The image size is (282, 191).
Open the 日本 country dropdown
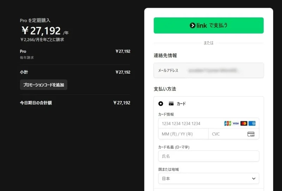point(209,178)
